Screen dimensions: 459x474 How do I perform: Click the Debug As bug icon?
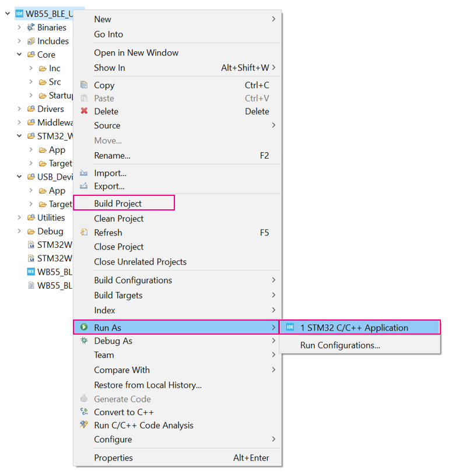(x=84, y=340)
